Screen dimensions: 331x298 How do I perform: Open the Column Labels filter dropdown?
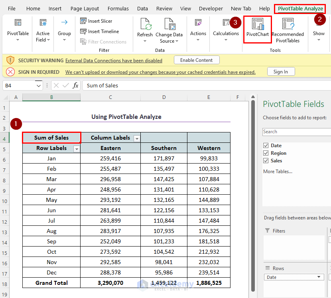(137, 138)
